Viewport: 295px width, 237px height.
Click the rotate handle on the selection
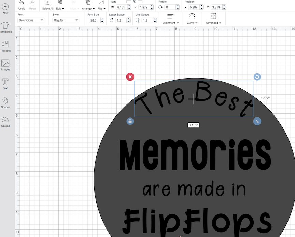click(257, 77)
